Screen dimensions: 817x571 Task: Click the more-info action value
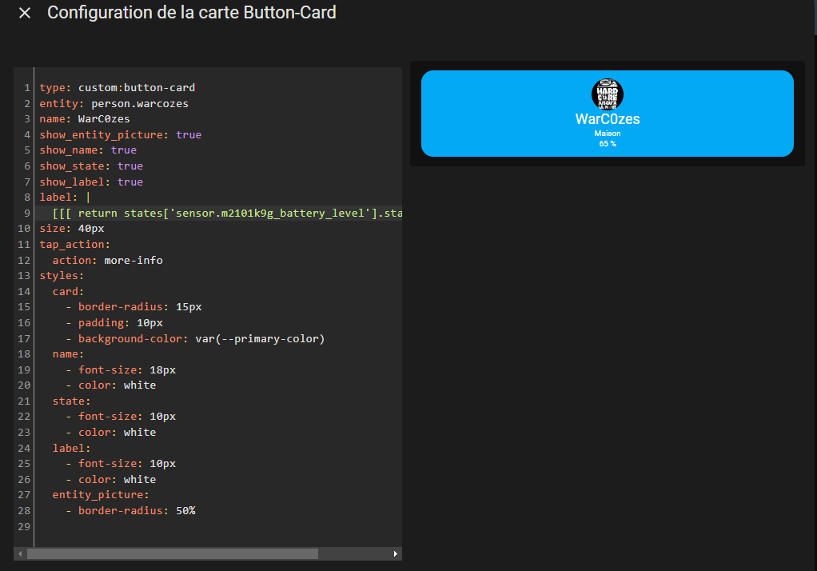tap(134, 260)
